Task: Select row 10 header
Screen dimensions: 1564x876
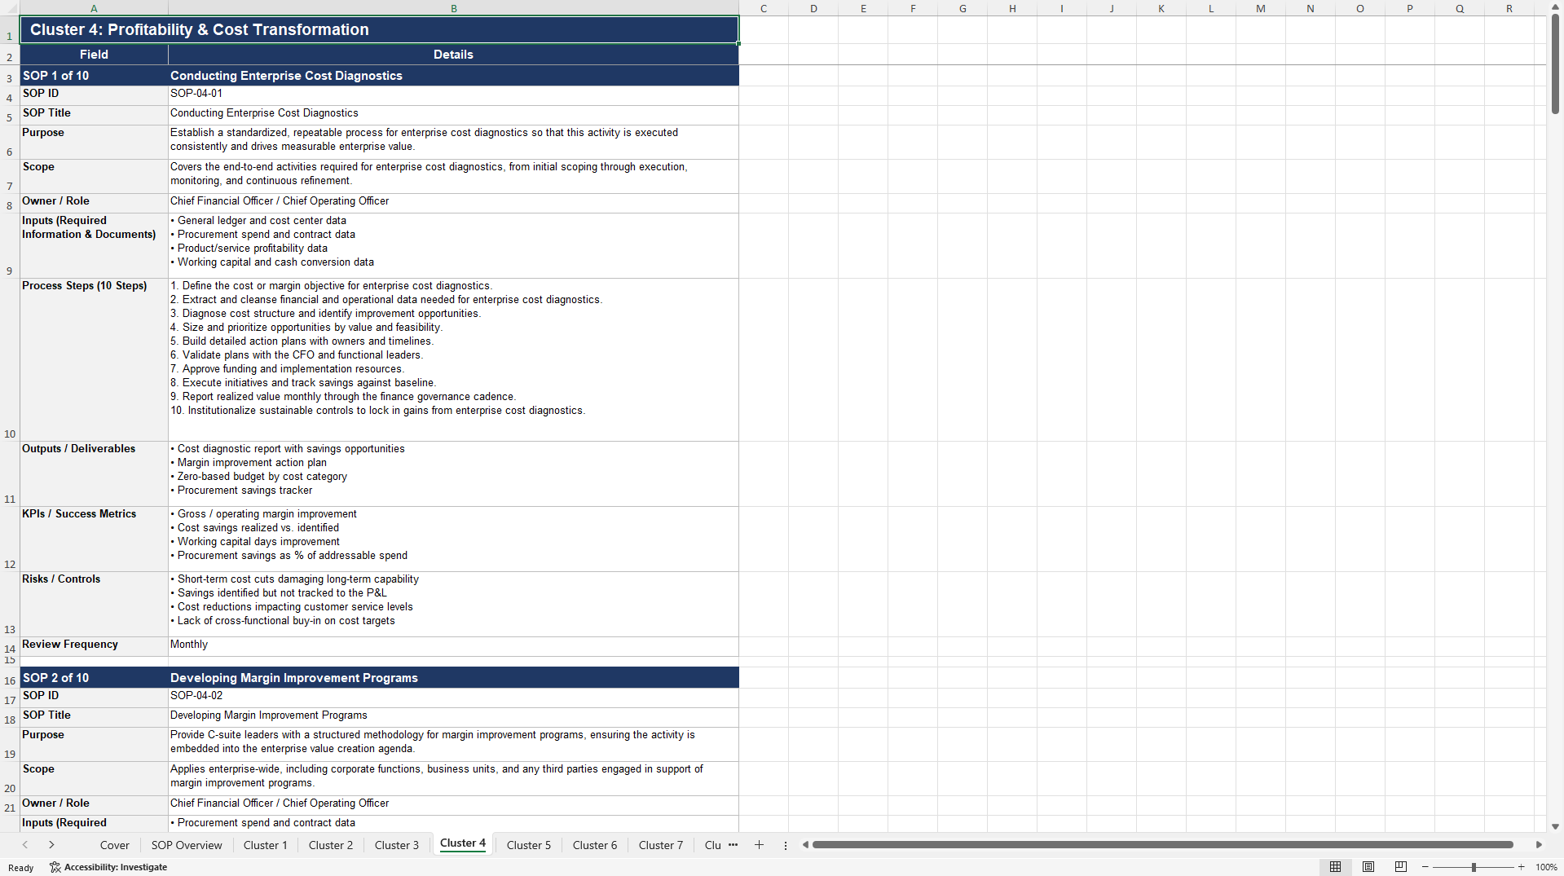Action: coord(10,360)
